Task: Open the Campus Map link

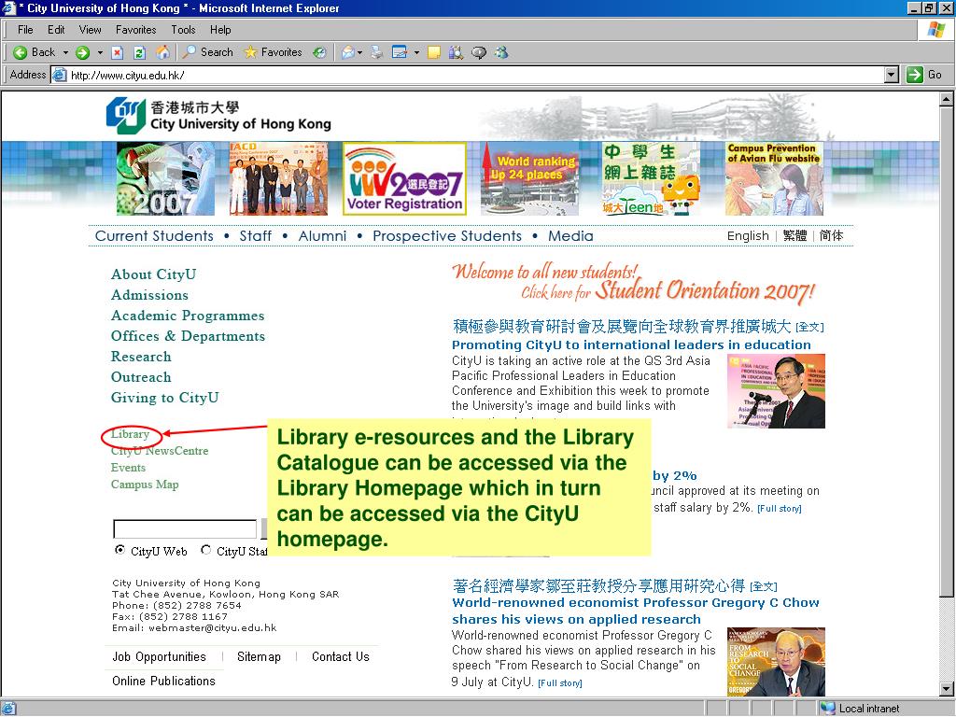Action: pos(145,485)
